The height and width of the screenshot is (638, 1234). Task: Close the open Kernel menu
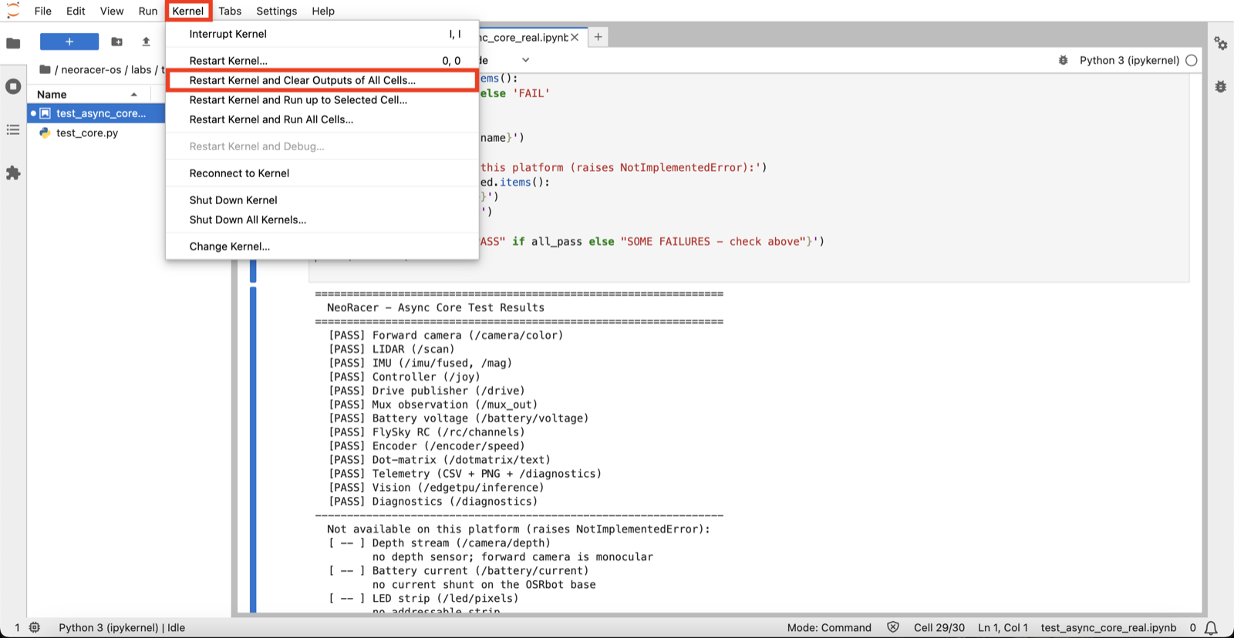click(188, 11)
